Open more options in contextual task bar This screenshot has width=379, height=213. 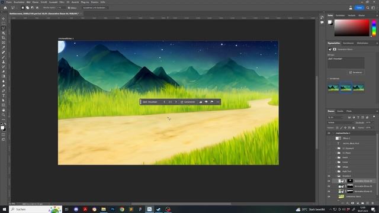pyautogui.click(x=218, y=102)
